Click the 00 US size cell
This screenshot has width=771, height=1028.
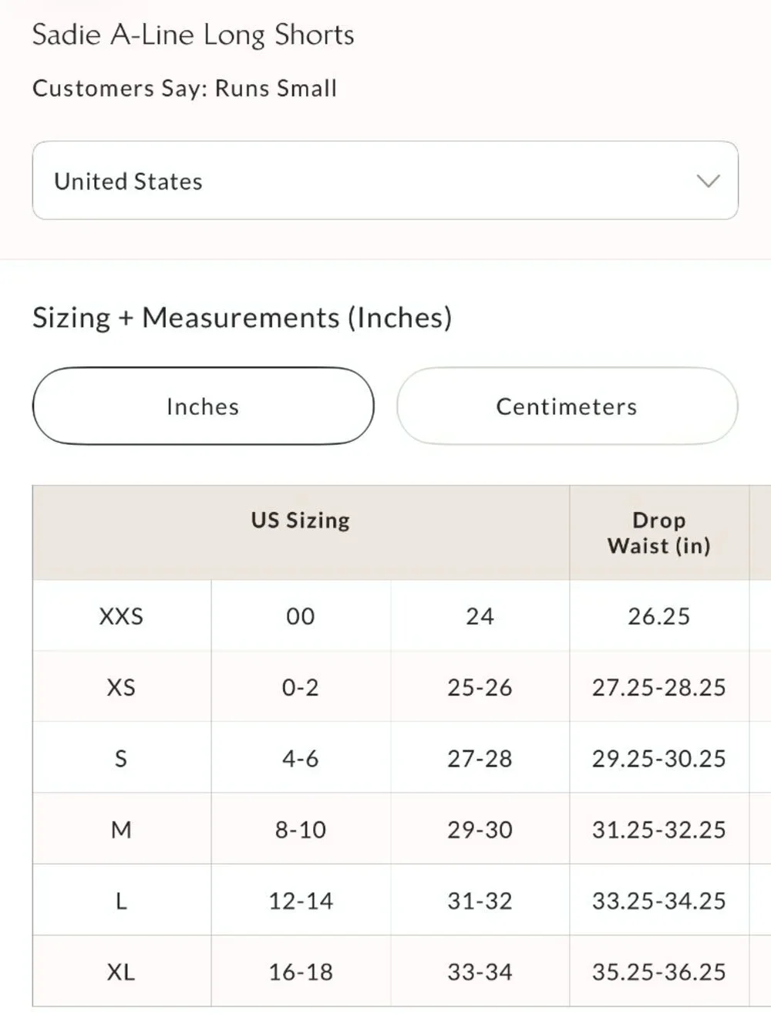[301, 615]
